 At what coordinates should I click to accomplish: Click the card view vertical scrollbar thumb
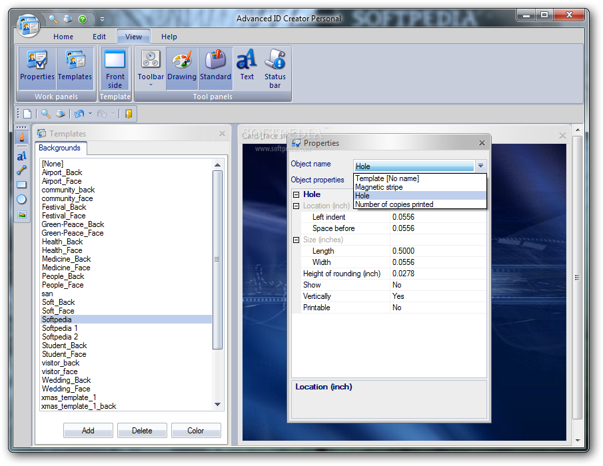[x=577, y=278]
